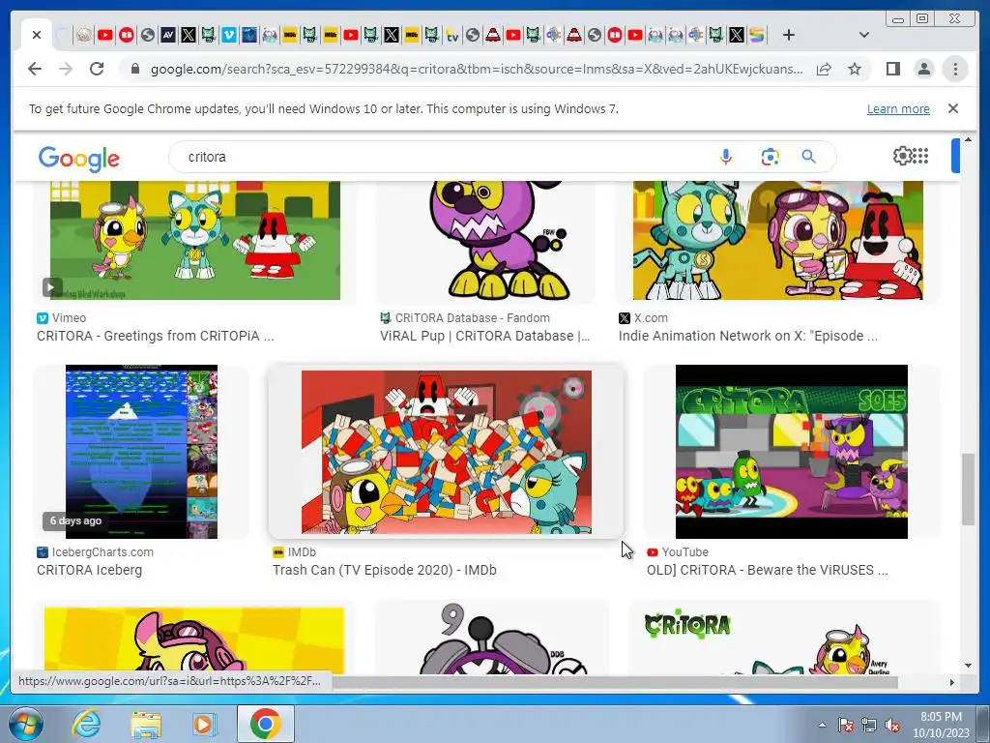990x743 pixels.
Task: Open the Vimeo Greetings from CRiTOPiA thumbnail
Action: pyautogui.click(x=194, y=241)
